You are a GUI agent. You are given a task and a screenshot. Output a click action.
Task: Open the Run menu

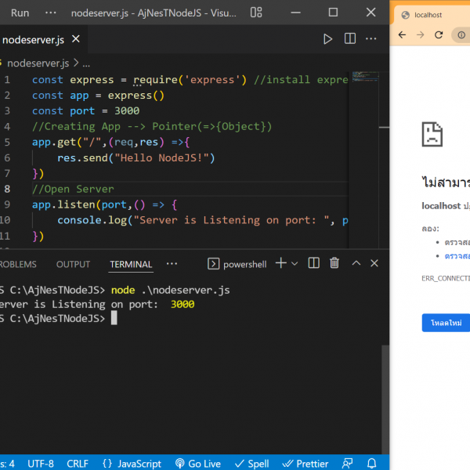(x=20, y=13)
